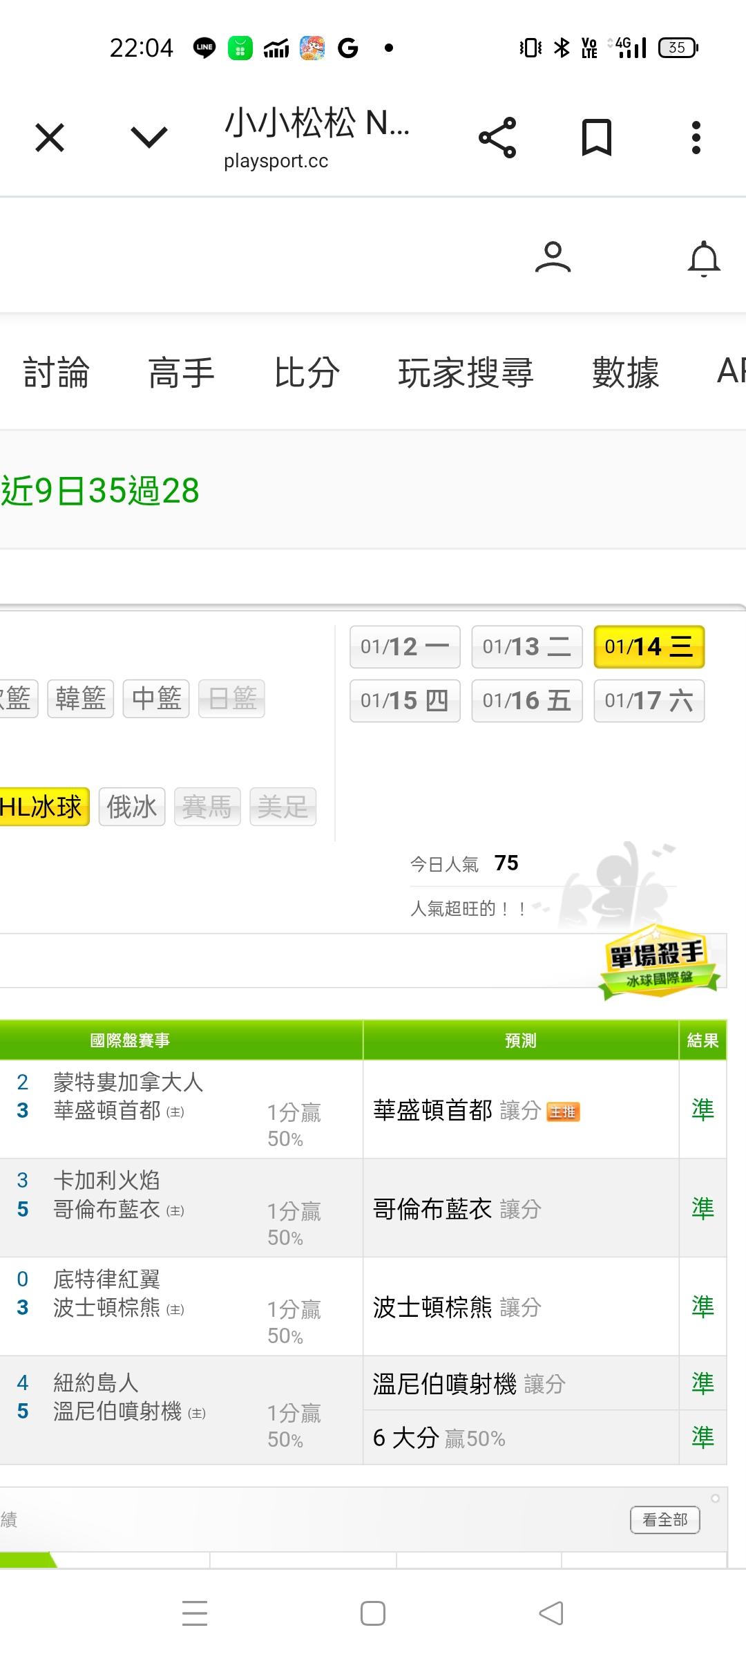The image size is (746, 1659).
Task: Select date 01/16 五
Action: [x=527, y=701]
